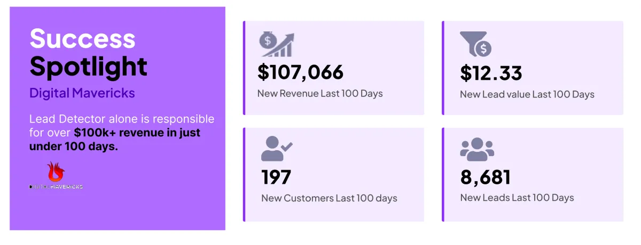641x245 pixels.
Task: Select the $12.33 lead value figure
Action: coord(491,73)
